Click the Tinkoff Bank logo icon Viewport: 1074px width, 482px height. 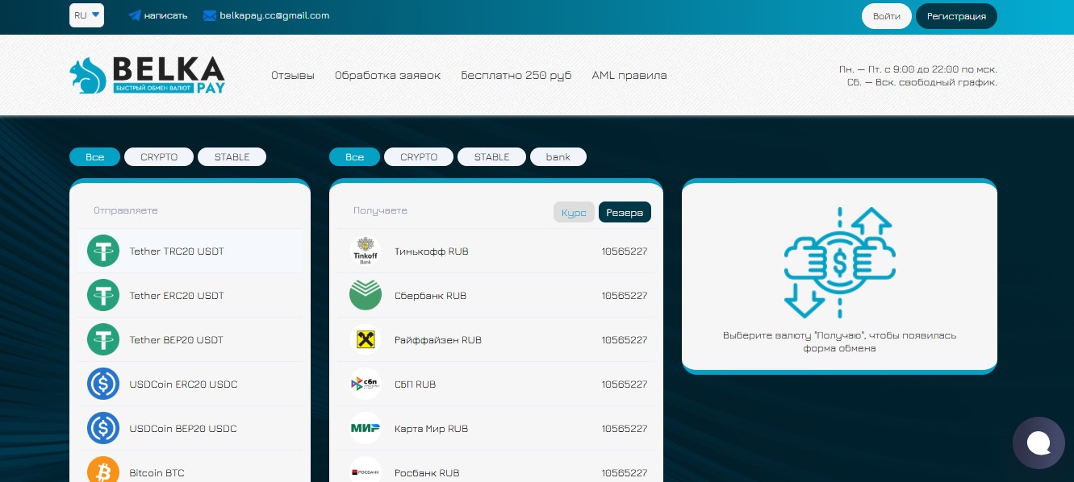366,251
